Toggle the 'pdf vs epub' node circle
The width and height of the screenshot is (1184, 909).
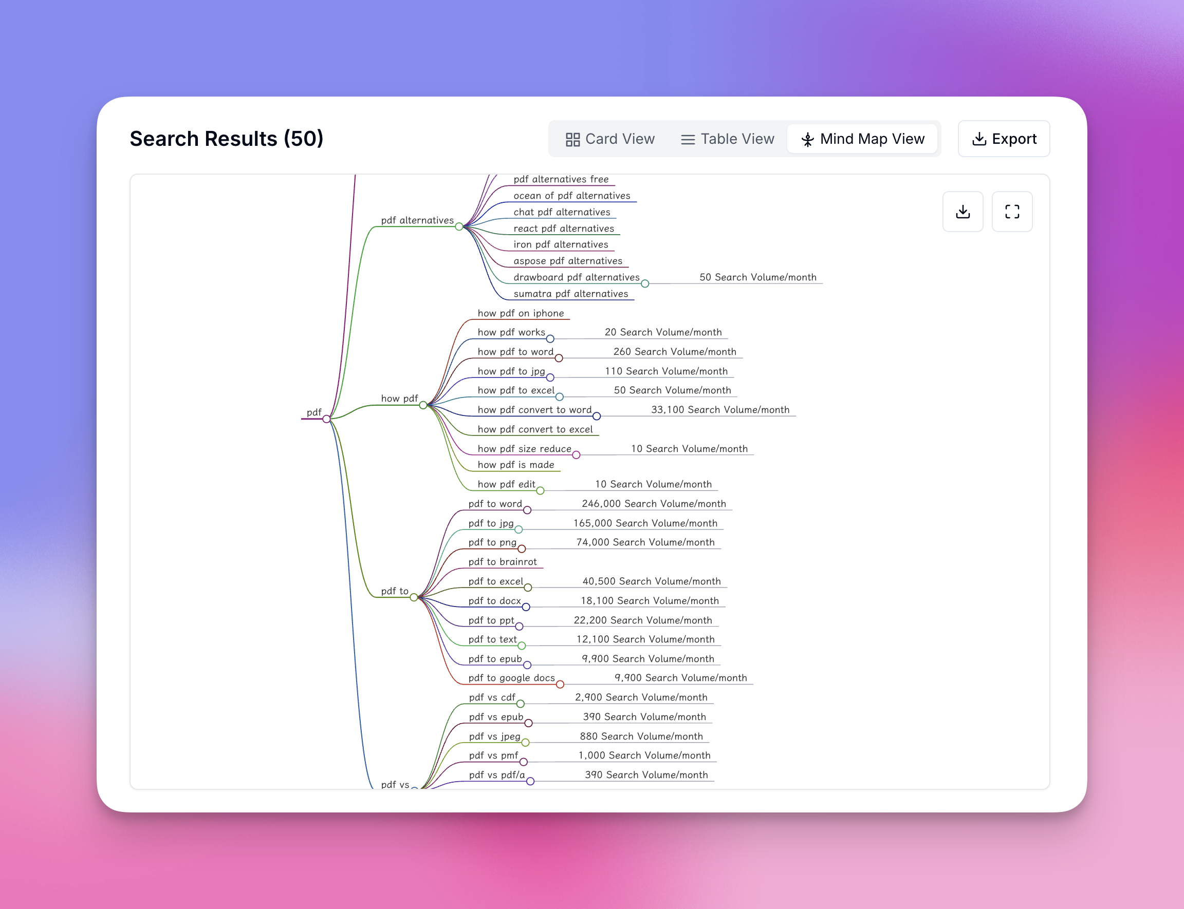click(528, 724)
